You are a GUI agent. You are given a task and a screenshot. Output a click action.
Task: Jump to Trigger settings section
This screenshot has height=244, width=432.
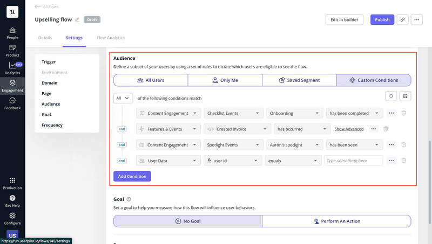click(49, 62)
